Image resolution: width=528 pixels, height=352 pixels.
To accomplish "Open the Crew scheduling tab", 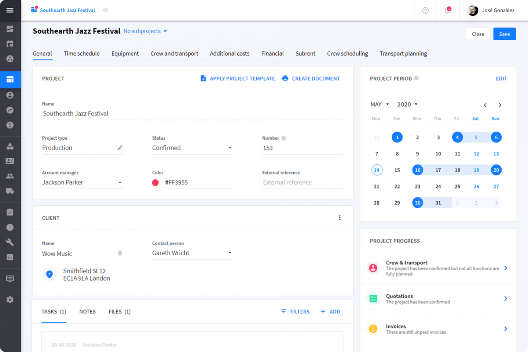I will (347, 54).
